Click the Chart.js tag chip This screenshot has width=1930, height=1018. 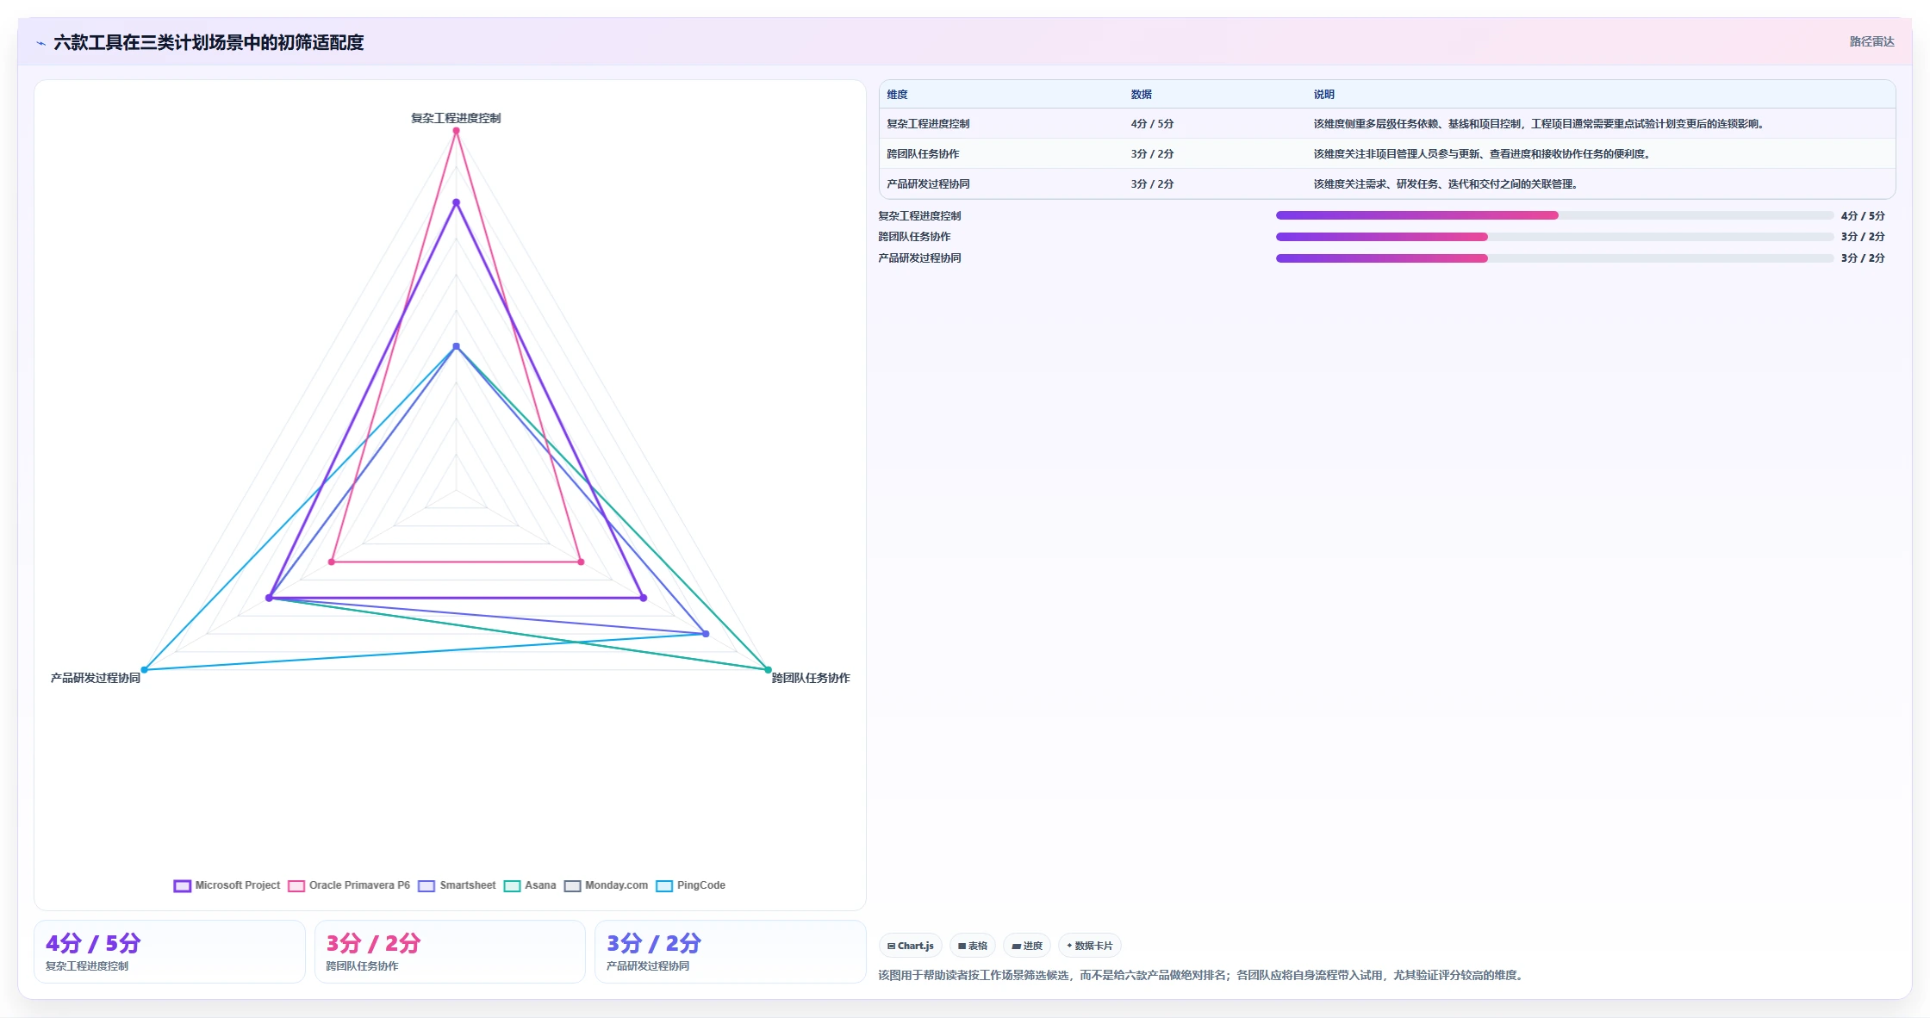(911, 946)
